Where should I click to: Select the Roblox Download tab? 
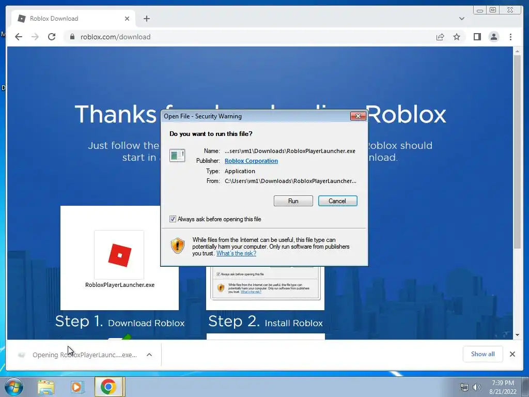click(73, 19)
